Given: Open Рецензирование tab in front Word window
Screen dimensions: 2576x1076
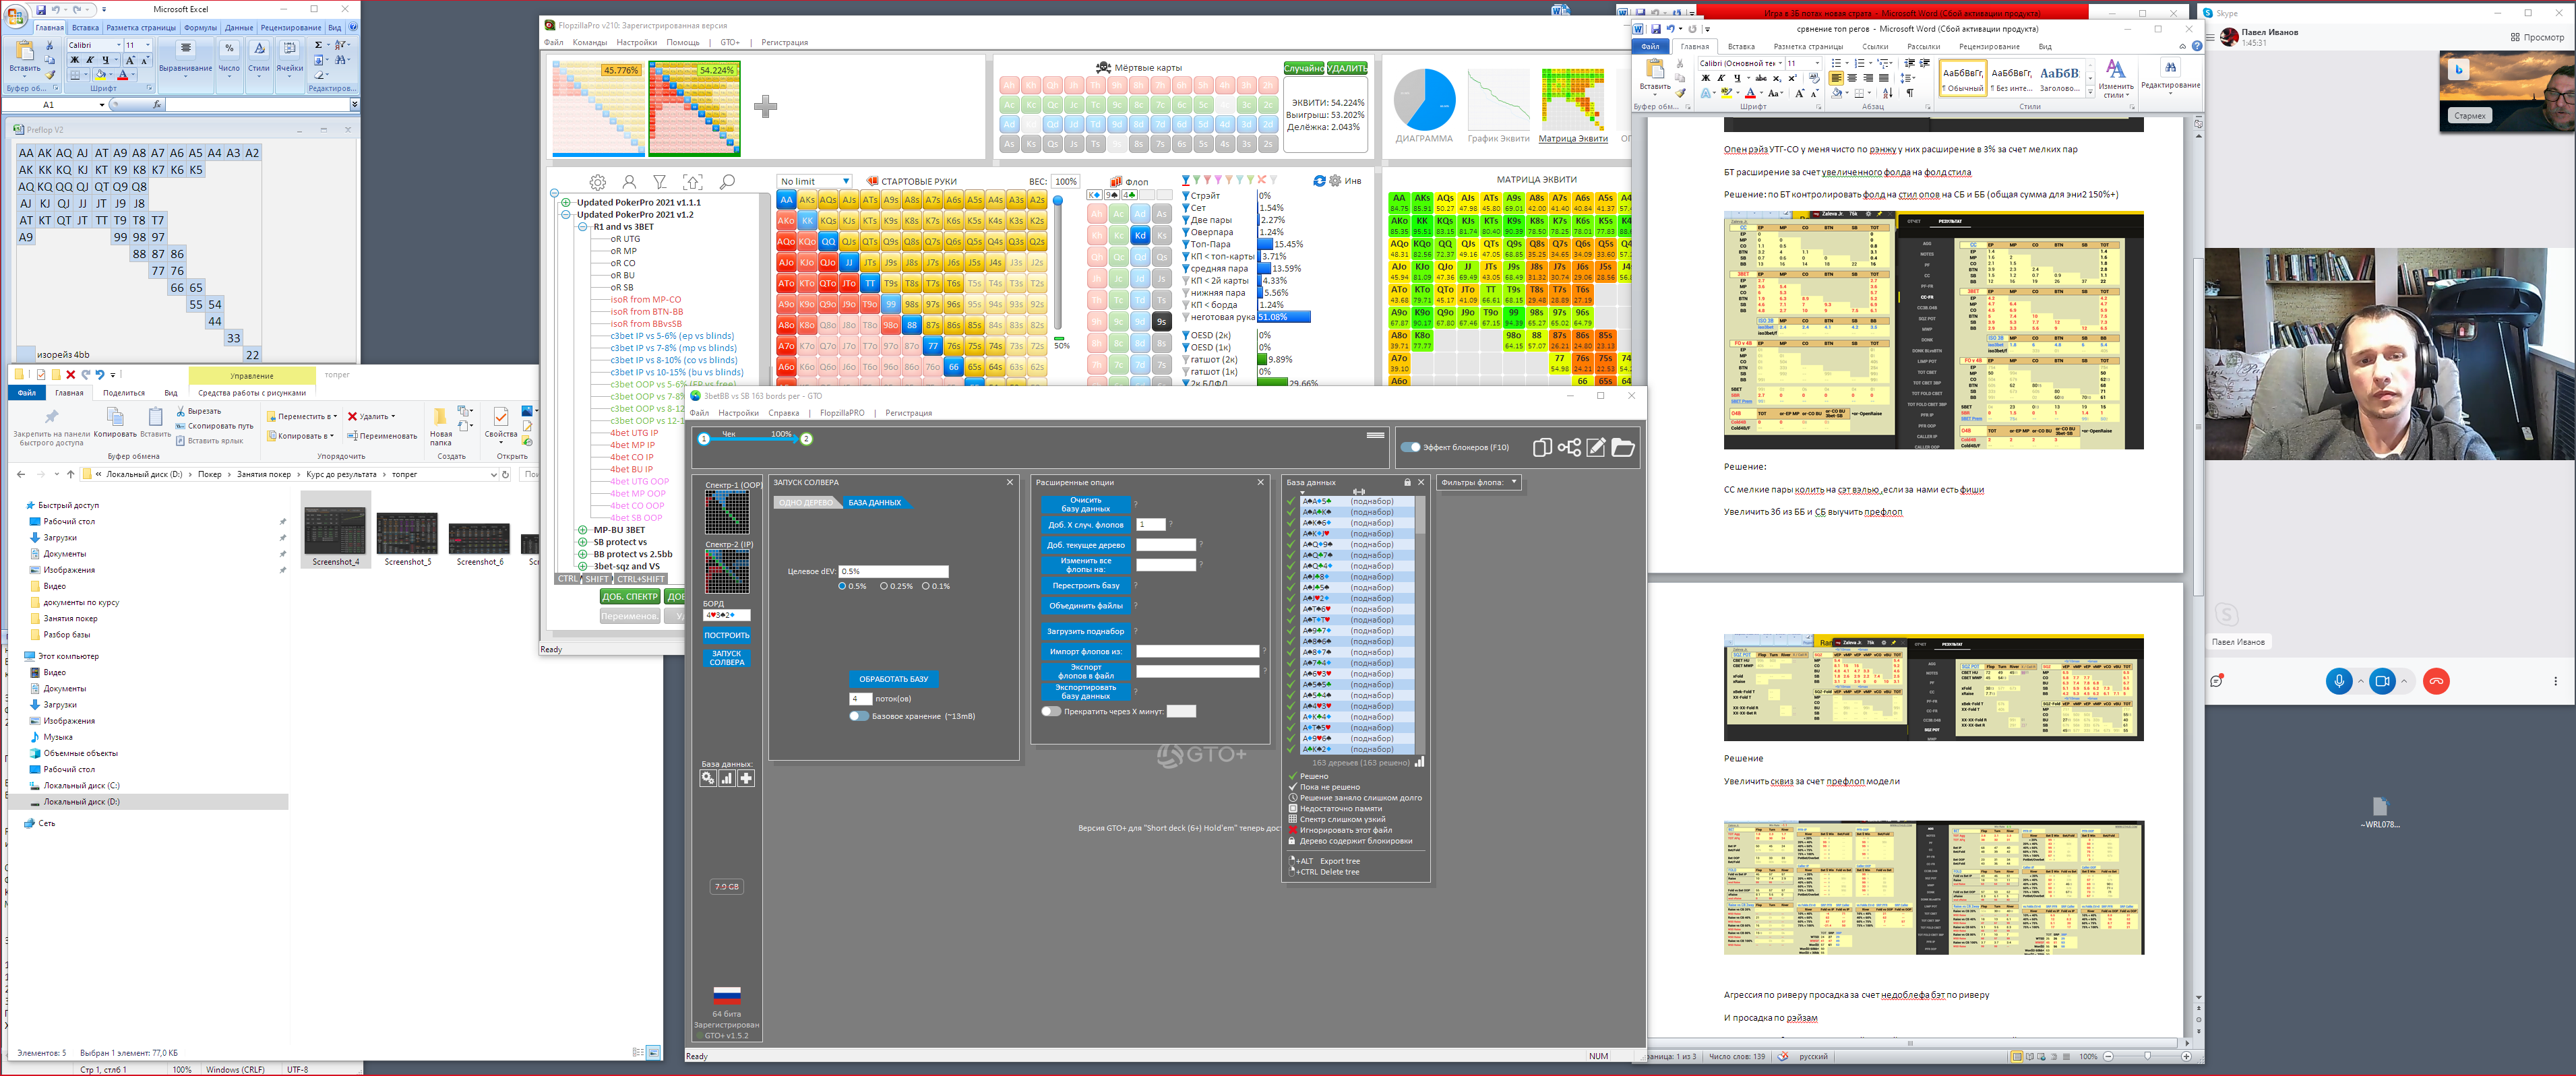Looking at the screenshot, I should click(x=1988, y=46).
